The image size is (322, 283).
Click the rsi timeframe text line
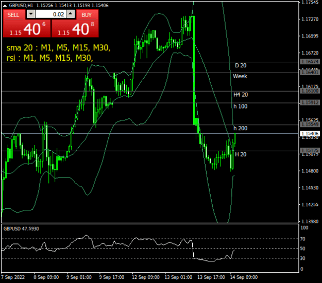pyautogui.click(x=50, y=58)
